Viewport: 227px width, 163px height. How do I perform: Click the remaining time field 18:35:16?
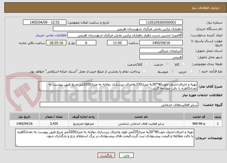coord(56,43)
